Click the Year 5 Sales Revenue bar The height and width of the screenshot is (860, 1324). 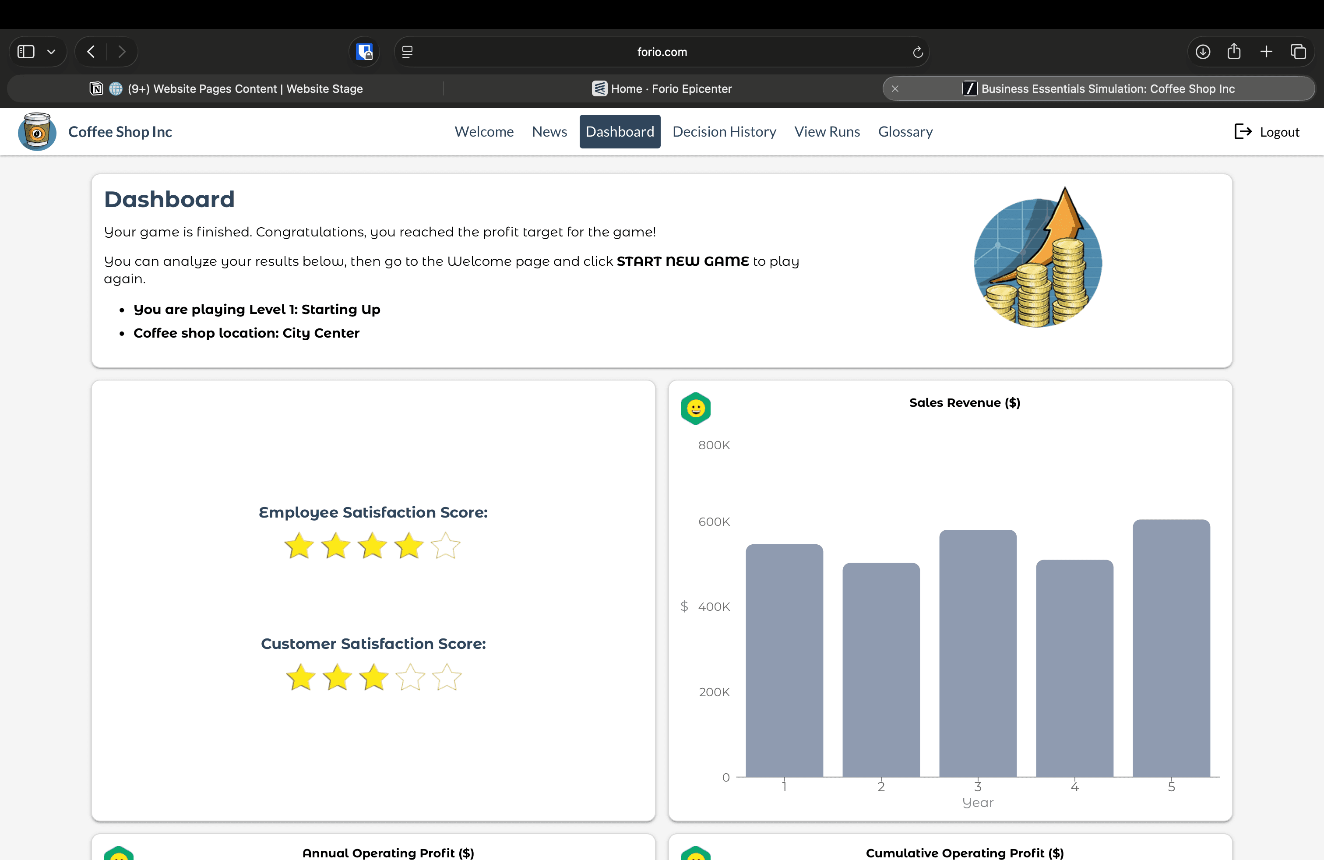click(x=1171, y=648)
